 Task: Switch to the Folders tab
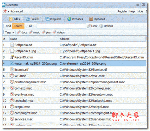pyautogui.click(x=33, y=19)
